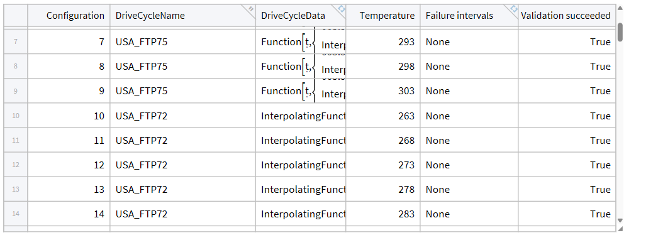
Task: Click InterpolatingFunction cell in row 12
Action: (x=301, y=165)
